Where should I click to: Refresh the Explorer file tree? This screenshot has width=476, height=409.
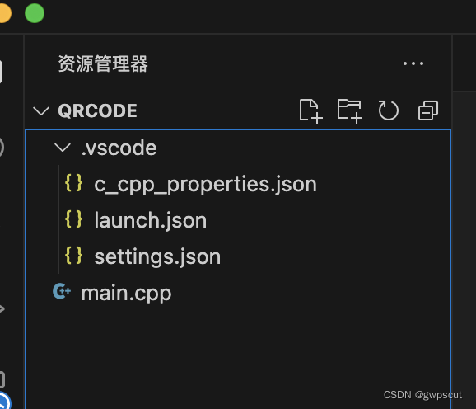pyautogui.click(x=388, y=110)
